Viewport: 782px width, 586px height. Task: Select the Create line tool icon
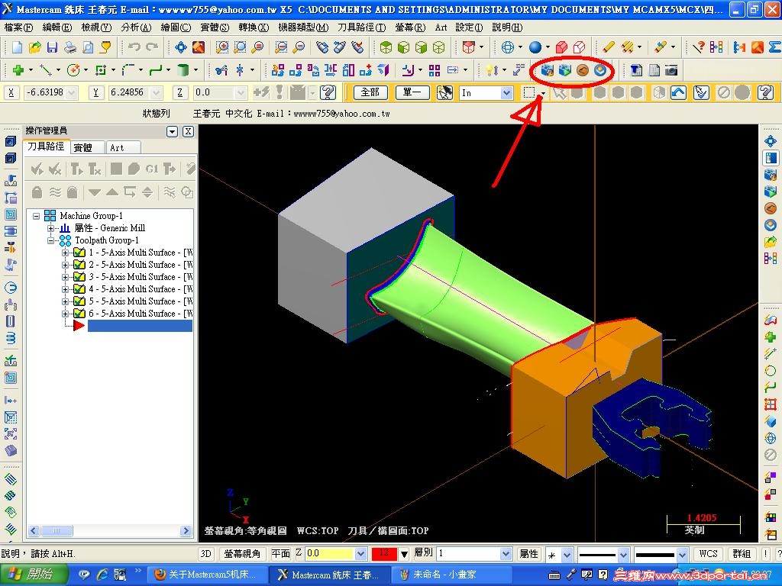[46, 70]
